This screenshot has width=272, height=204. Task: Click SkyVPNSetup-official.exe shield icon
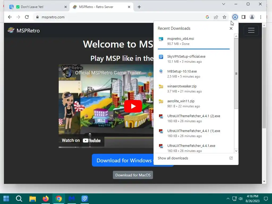(161, 57)
